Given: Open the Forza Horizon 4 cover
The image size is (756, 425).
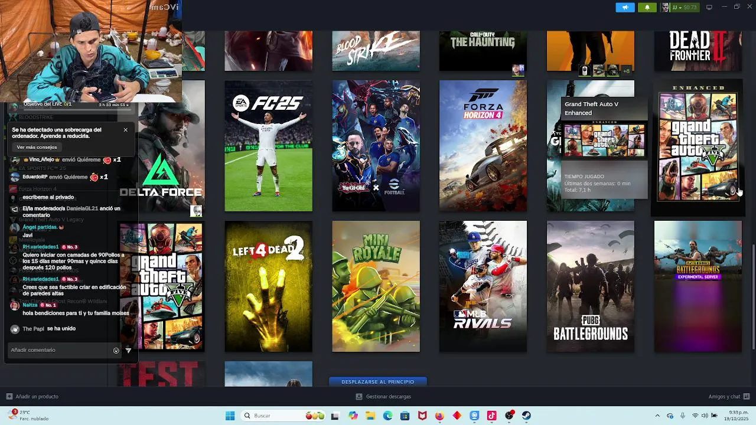Looking at the screenshot, I should [x=483, y=146].
